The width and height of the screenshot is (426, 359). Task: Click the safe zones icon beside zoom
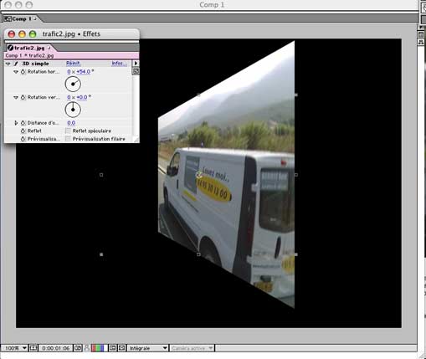click(33, 348)
